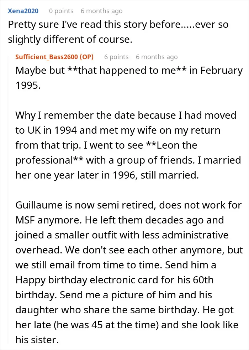249x350 pixels.
Task: Open the '6 months ago' permalink of OP's reply
Action: (x=157, y=57)
